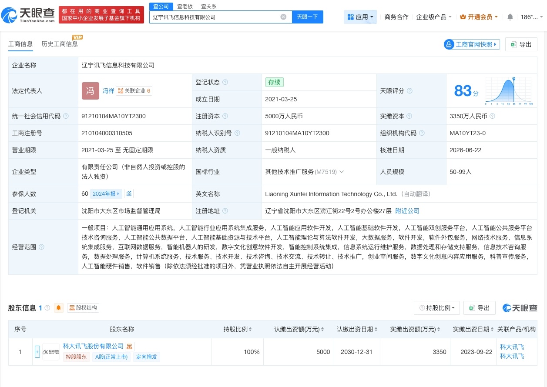Click the 科大讯飞 shareholder logo thumbnail
Image resolution: width=547 pixels, height=387 pixels.
click(x=51, y=352)
